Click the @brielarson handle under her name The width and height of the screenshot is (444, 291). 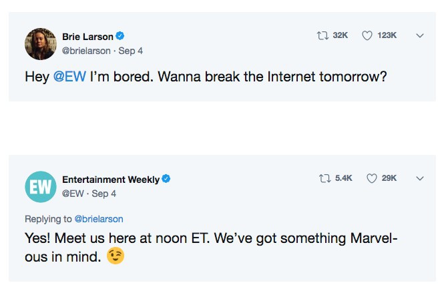pos(86,51)
